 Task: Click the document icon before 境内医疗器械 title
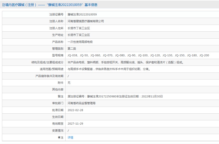[x=3, y=5]
